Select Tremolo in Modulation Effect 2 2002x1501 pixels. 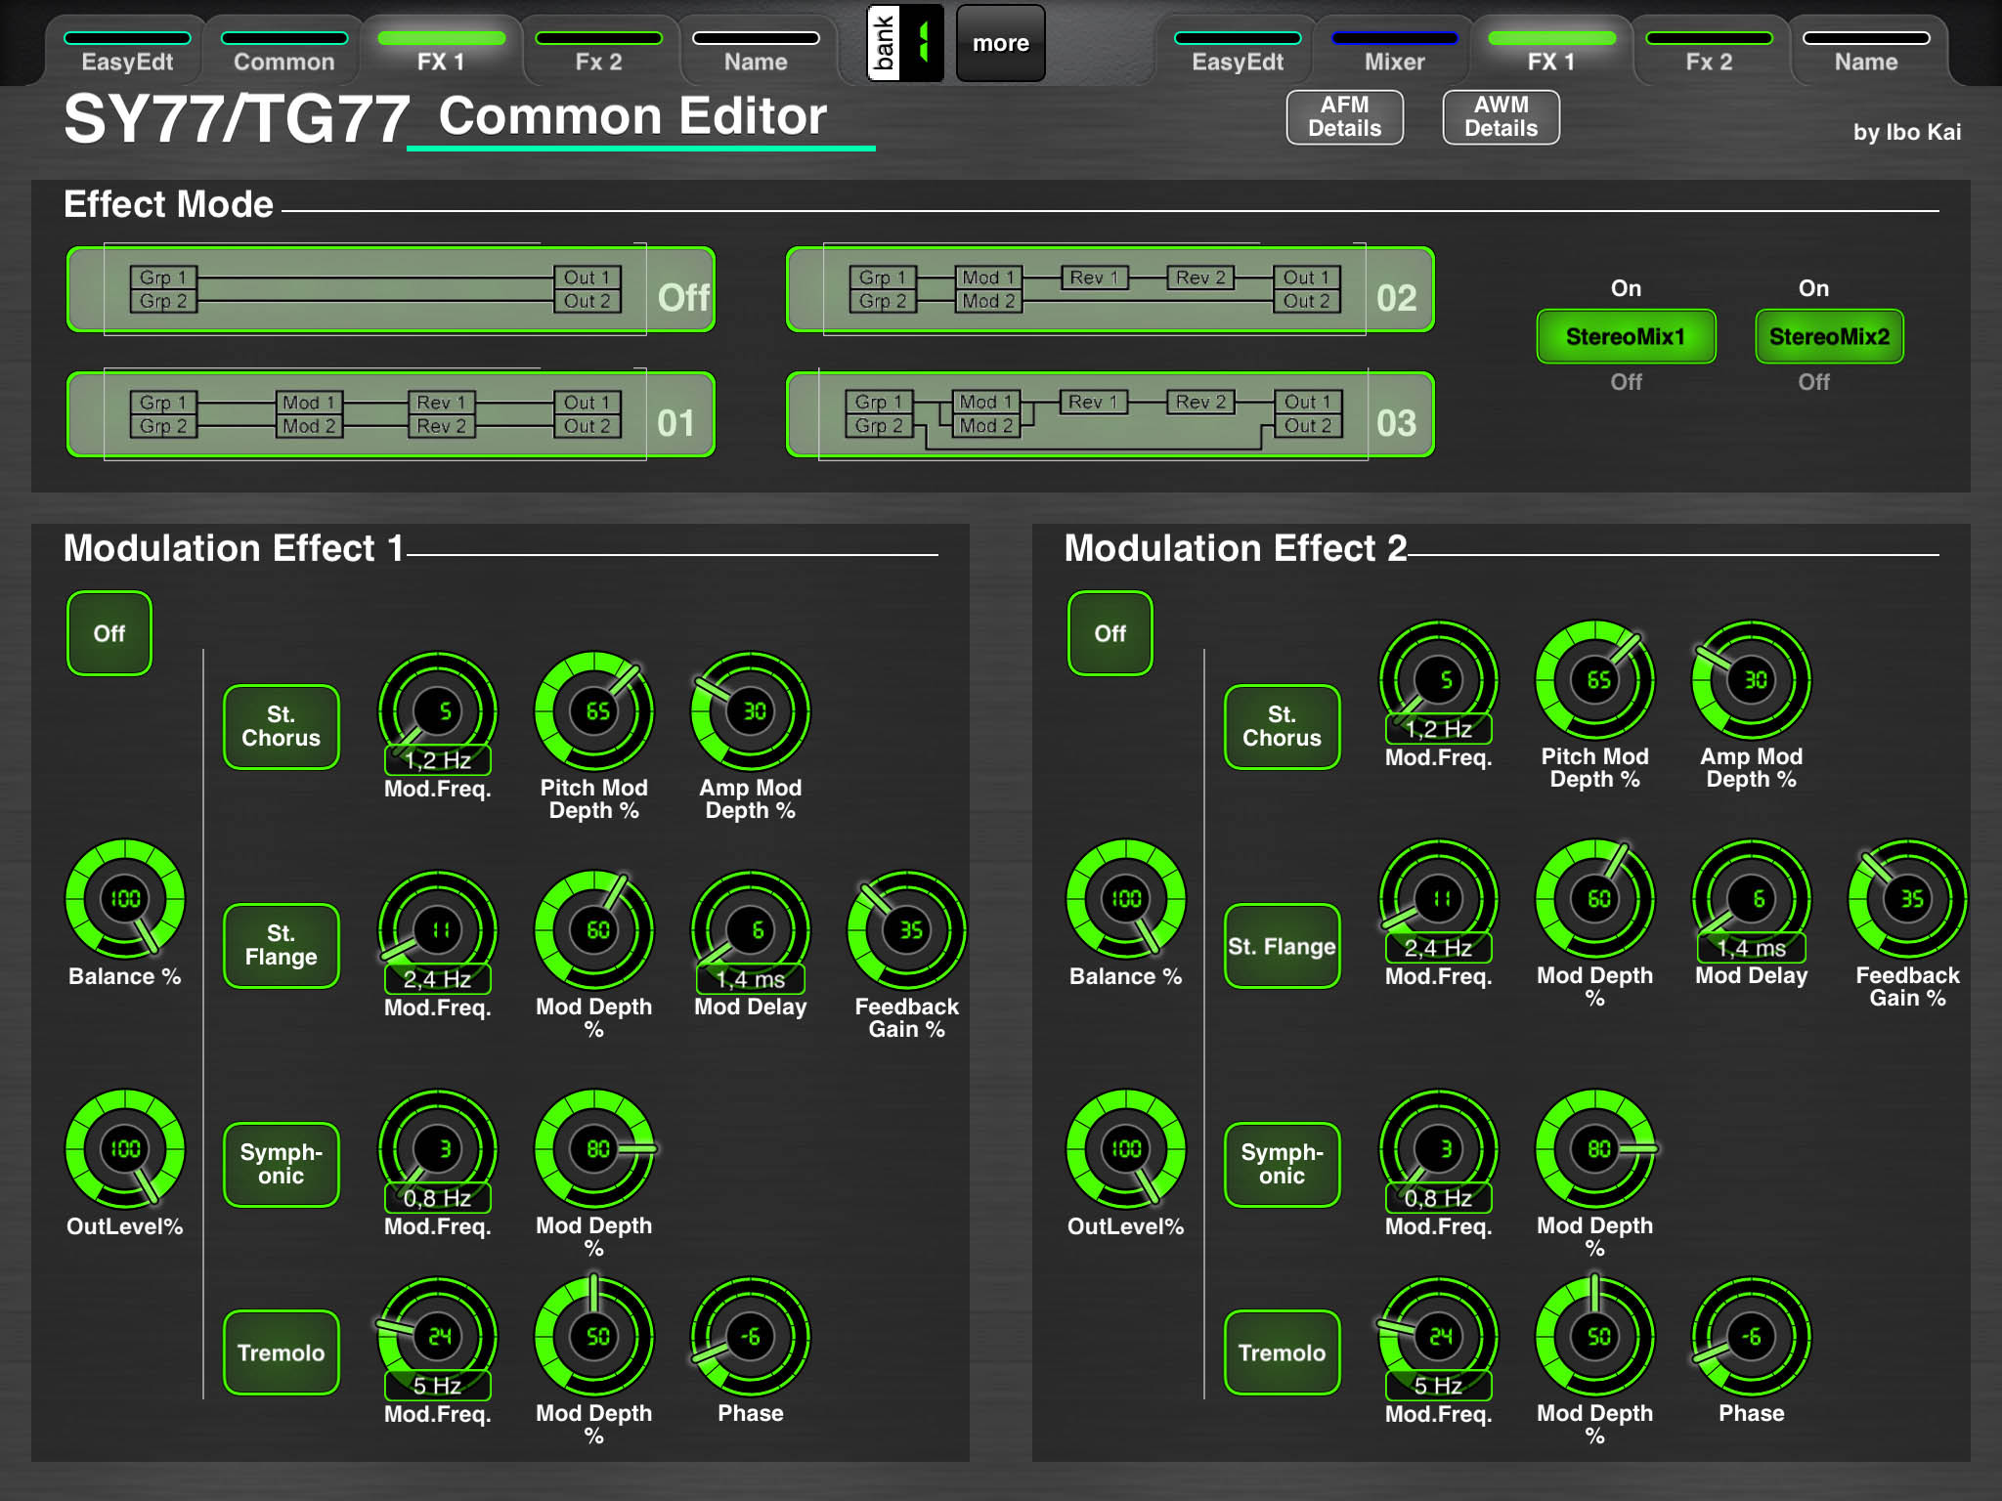1282,1352
